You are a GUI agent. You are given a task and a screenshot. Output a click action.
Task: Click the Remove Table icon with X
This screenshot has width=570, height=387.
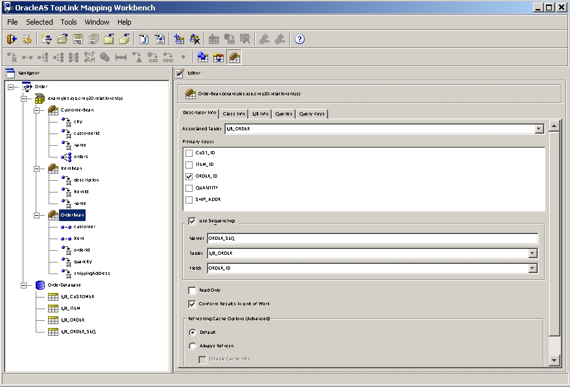(245, 39)
